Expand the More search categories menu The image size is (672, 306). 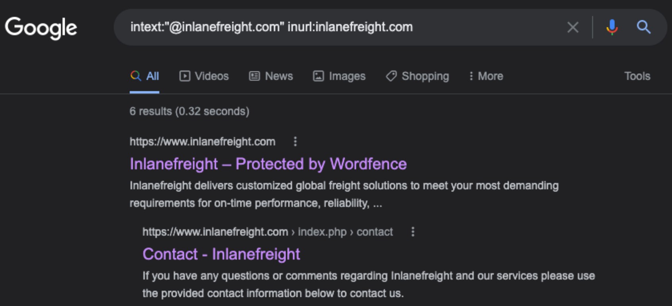tap(486, 76)
